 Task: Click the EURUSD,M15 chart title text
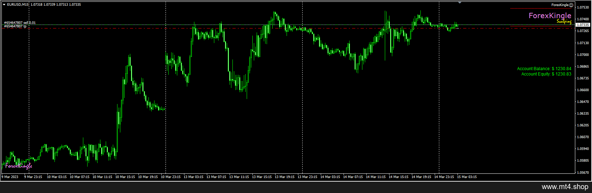point(18,5)
